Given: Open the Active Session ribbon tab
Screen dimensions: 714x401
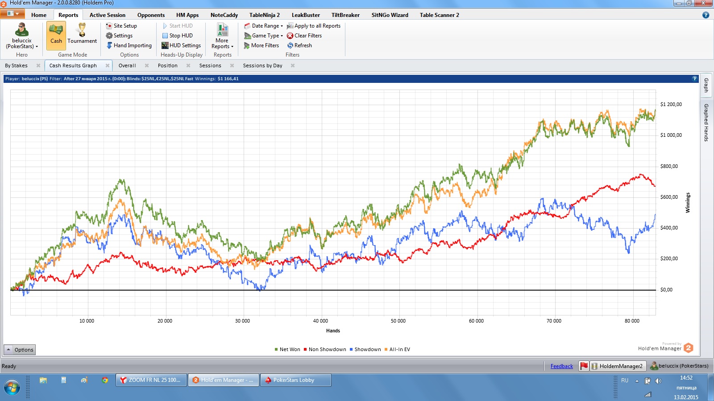Looking at the screenshot, I should [x=108, y=15].
